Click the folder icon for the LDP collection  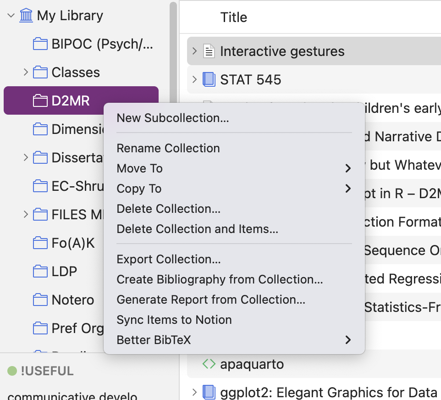pyautogui.click(x=40, y=271)
